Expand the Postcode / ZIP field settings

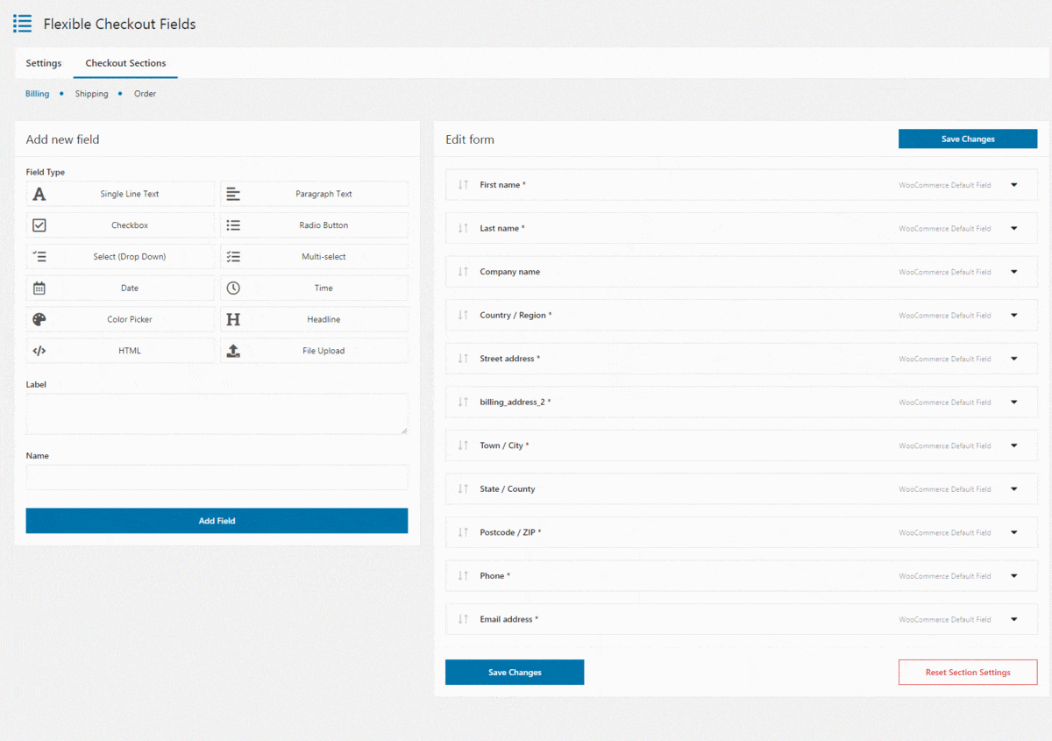tap(1014, 532)
